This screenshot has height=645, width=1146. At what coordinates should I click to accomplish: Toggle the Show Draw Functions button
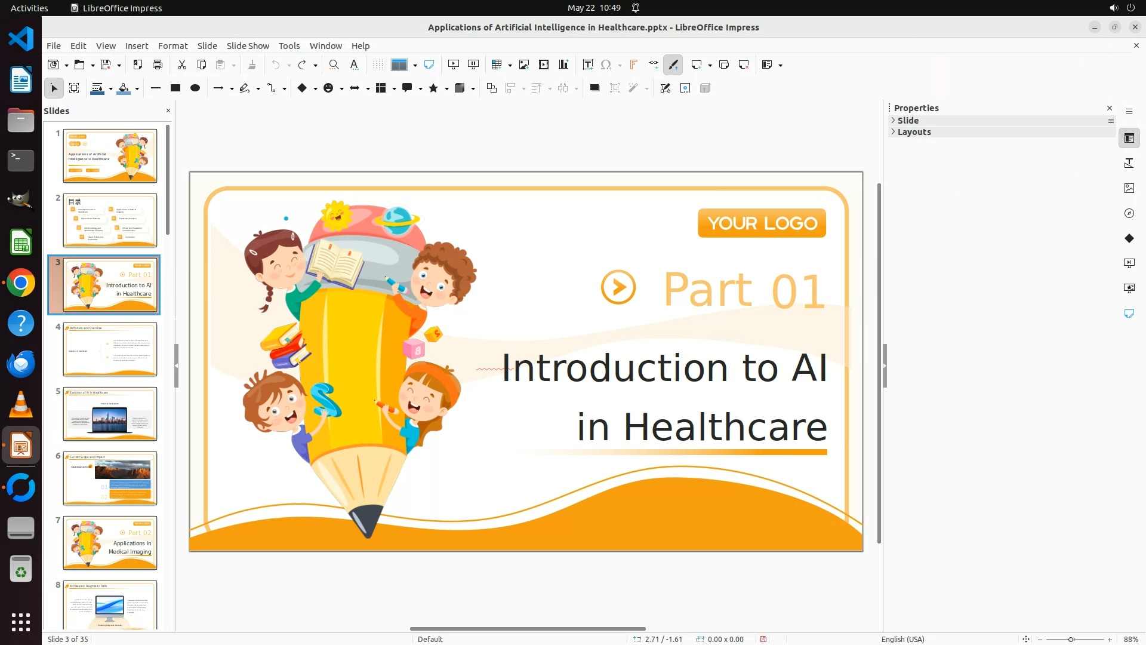pos(673,64)
